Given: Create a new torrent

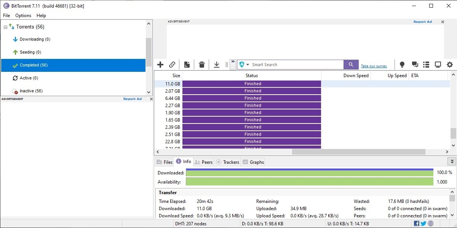Looking at the screenshot, I should [x=187, y=65].
